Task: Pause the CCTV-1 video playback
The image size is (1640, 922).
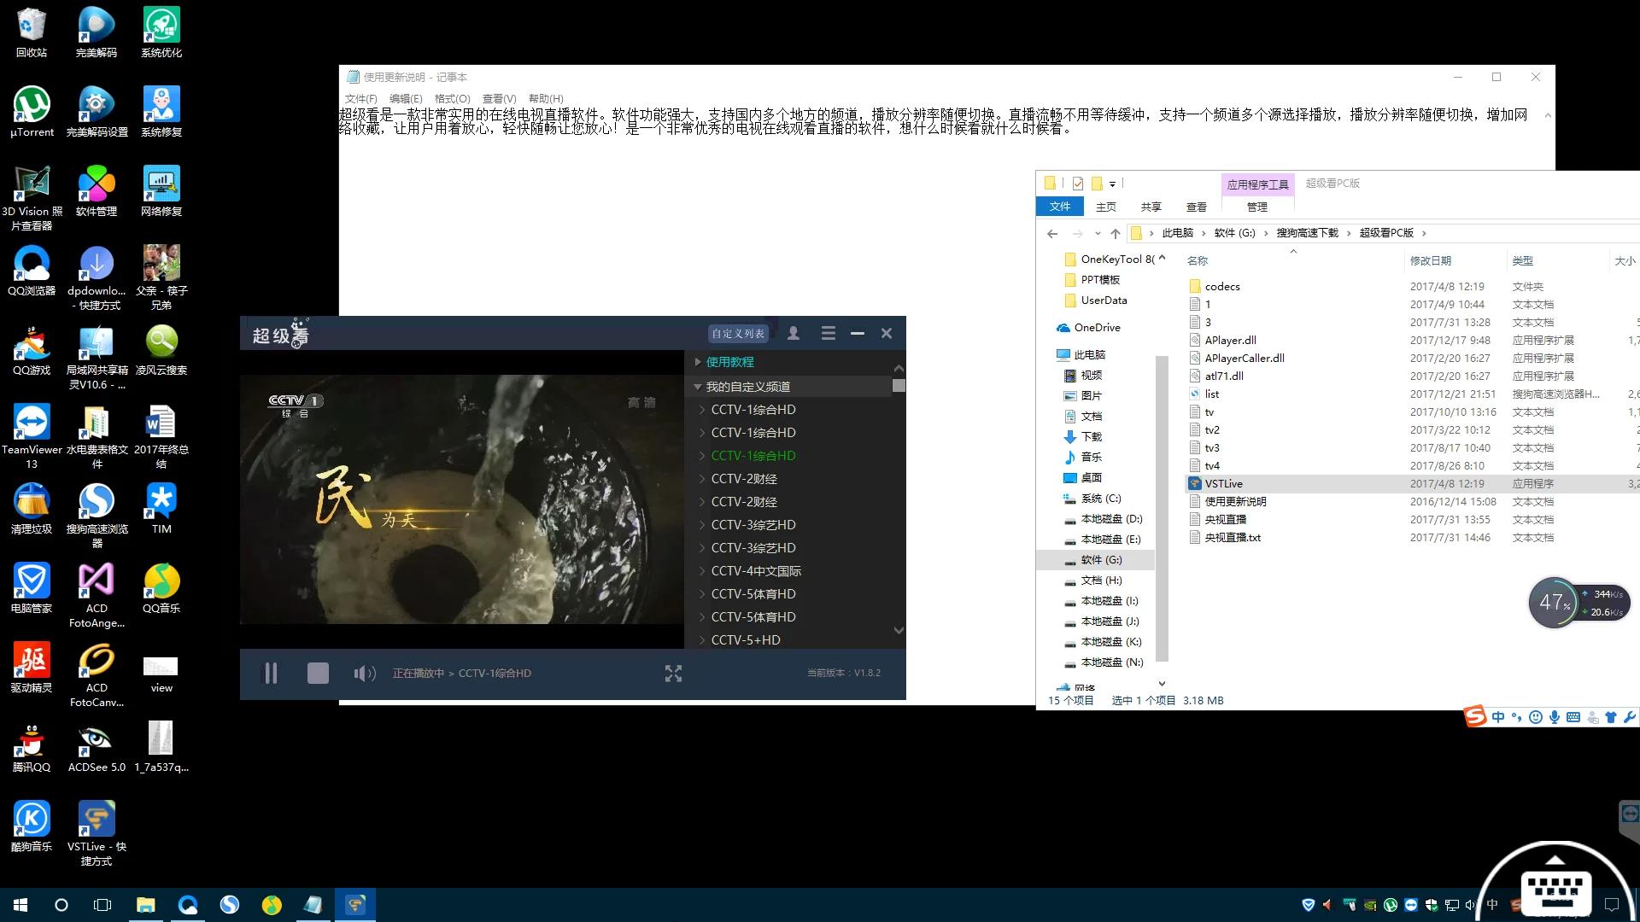Action: coord(271,674)
